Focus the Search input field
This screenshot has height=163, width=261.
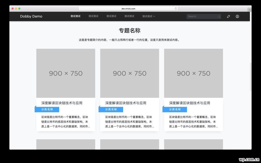click(204, 16)
